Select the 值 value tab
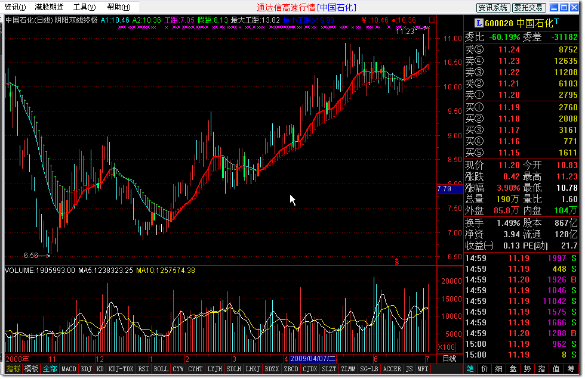This screenshot has height=379, width=585. [x=556, y=369]
